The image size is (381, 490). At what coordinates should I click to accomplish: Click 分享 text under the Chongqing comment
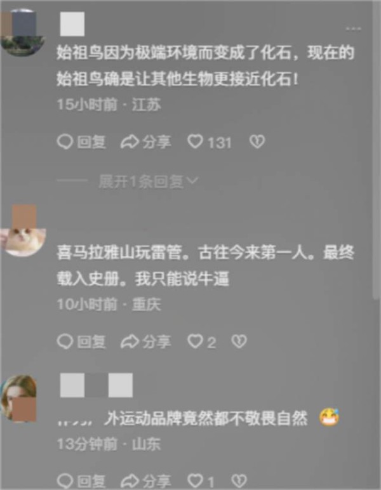click(157, 341)
